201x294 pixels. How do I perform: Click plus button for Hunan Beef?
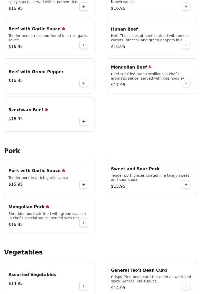tap(186, 45)
